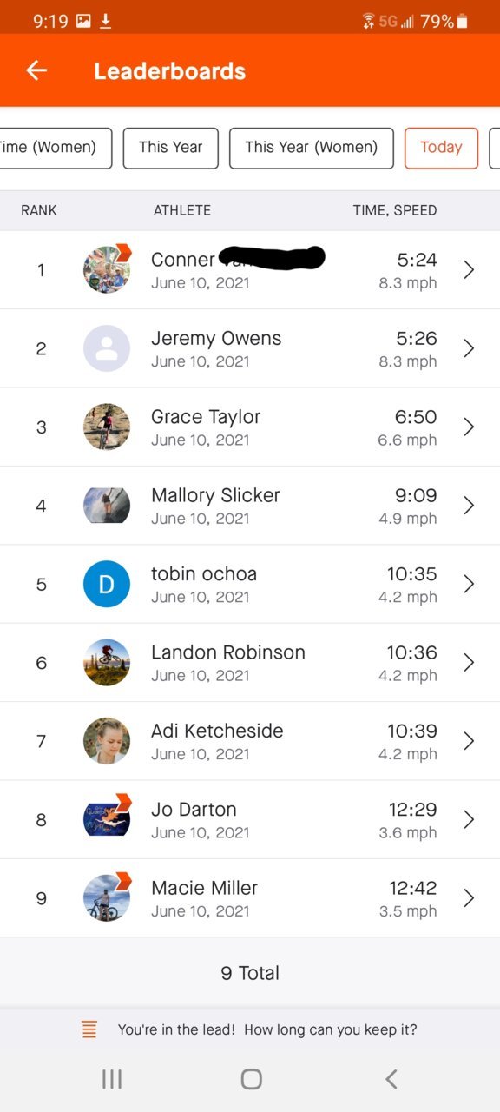The height and width of the screenshot is (1112, 500).
Task: Select This Year (Women) filter
Action: pos(311,148)
